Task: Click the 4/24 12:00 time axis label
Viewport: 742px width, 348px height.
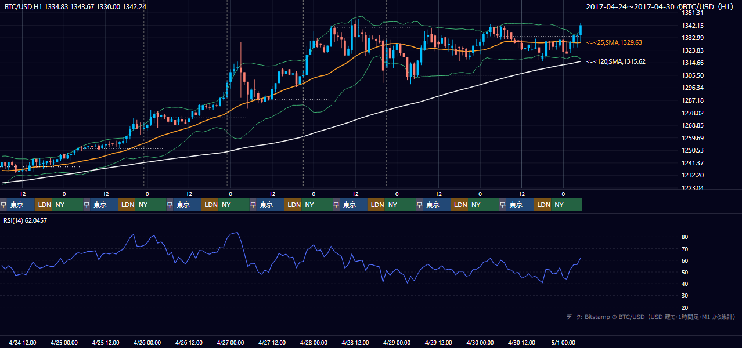Action: pos(23,343)
